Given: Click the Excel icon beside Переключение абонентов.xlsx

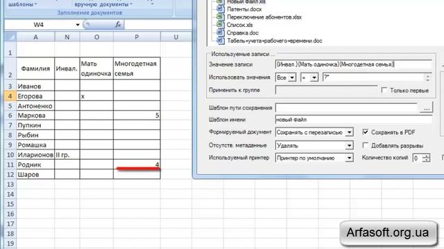Looking at the screenshot, I should pos(221,17).
